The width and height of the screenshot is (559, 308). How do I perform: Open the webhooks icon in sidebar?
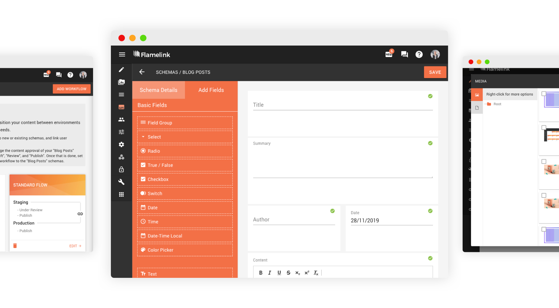121,157
